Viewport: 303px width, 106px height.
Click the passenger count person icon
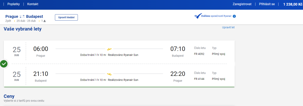click(x=45, y=21)
